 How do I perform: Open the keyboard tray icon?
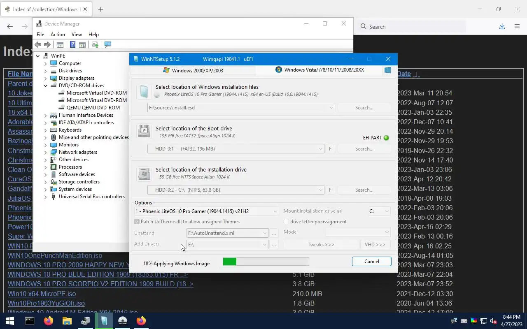(464, 321)
